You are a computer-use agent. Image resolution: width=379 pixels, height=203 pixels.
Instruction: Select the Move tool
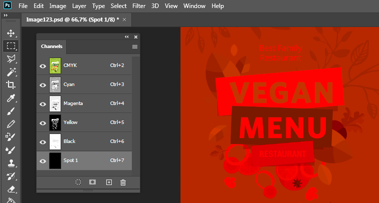pos(11,33)
